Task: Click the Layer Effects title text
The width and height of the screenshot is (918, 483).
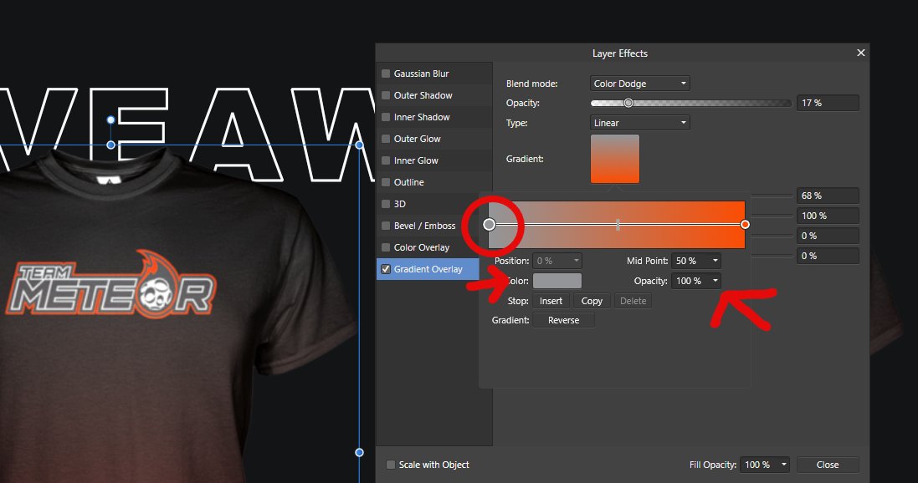Action: (620, 53)
